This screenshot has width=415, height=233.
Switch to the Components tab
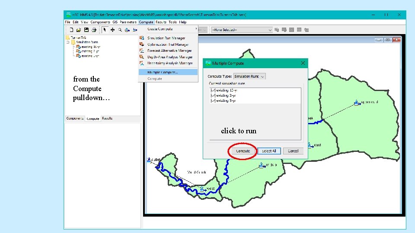75,118
